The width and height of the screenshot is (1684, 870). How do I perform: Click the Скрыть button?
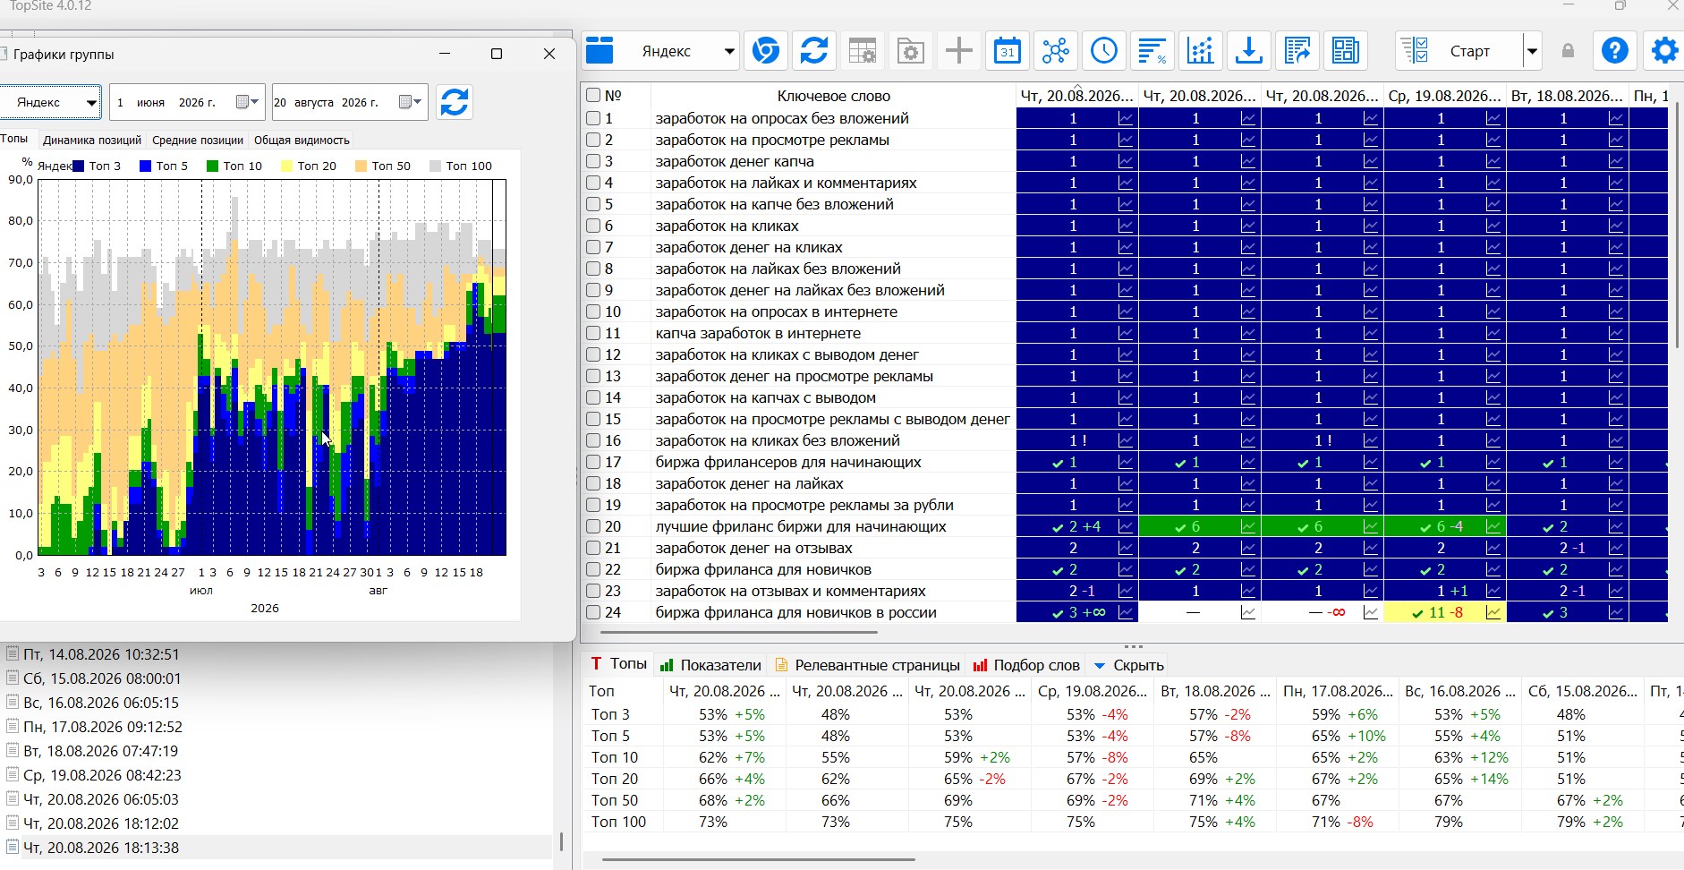(x=1128, y=665)
